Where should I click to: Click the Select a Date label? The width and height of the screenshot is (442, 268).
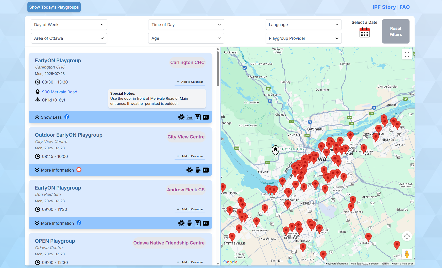coord(364,22)
